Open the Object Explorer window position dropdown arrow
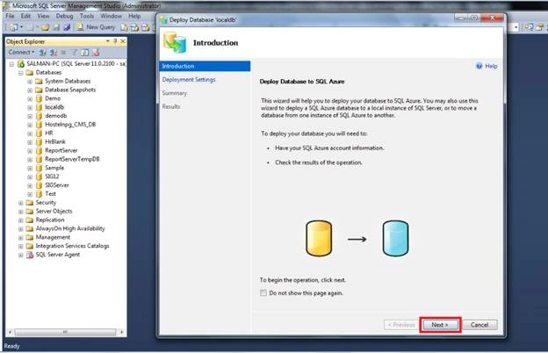 pyautogui.click(x=108, y=41)
